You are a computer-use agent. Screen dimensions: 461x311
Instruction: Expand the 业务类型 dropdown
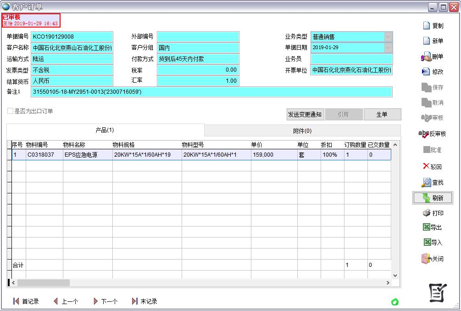click(388, 37)
